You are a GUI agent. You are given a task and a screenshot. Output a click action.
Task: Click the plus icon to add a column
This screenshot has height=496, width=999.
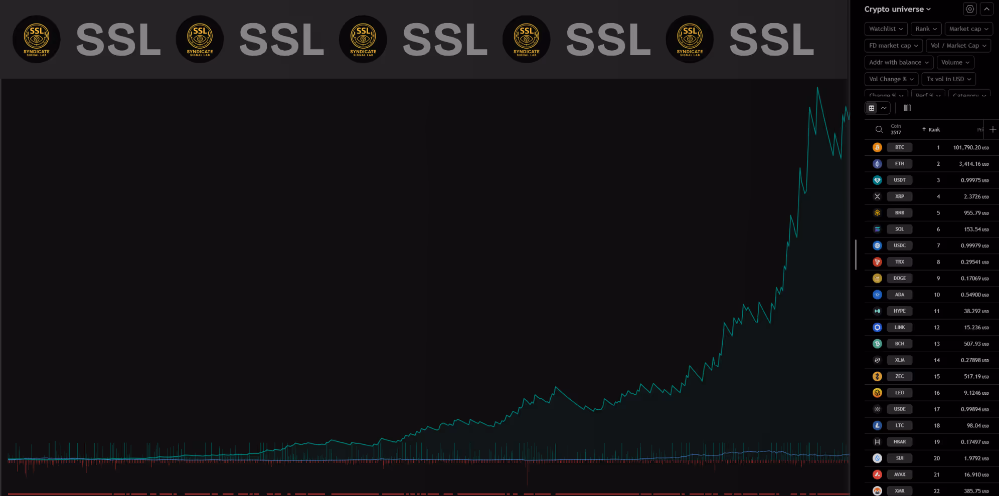992,129
